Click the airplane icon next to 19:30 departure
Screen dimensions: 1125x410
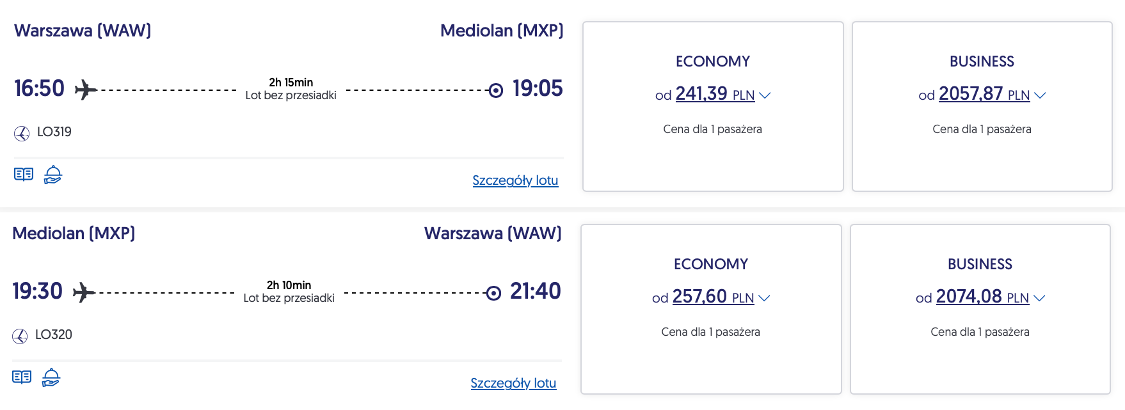pos(84,292)
